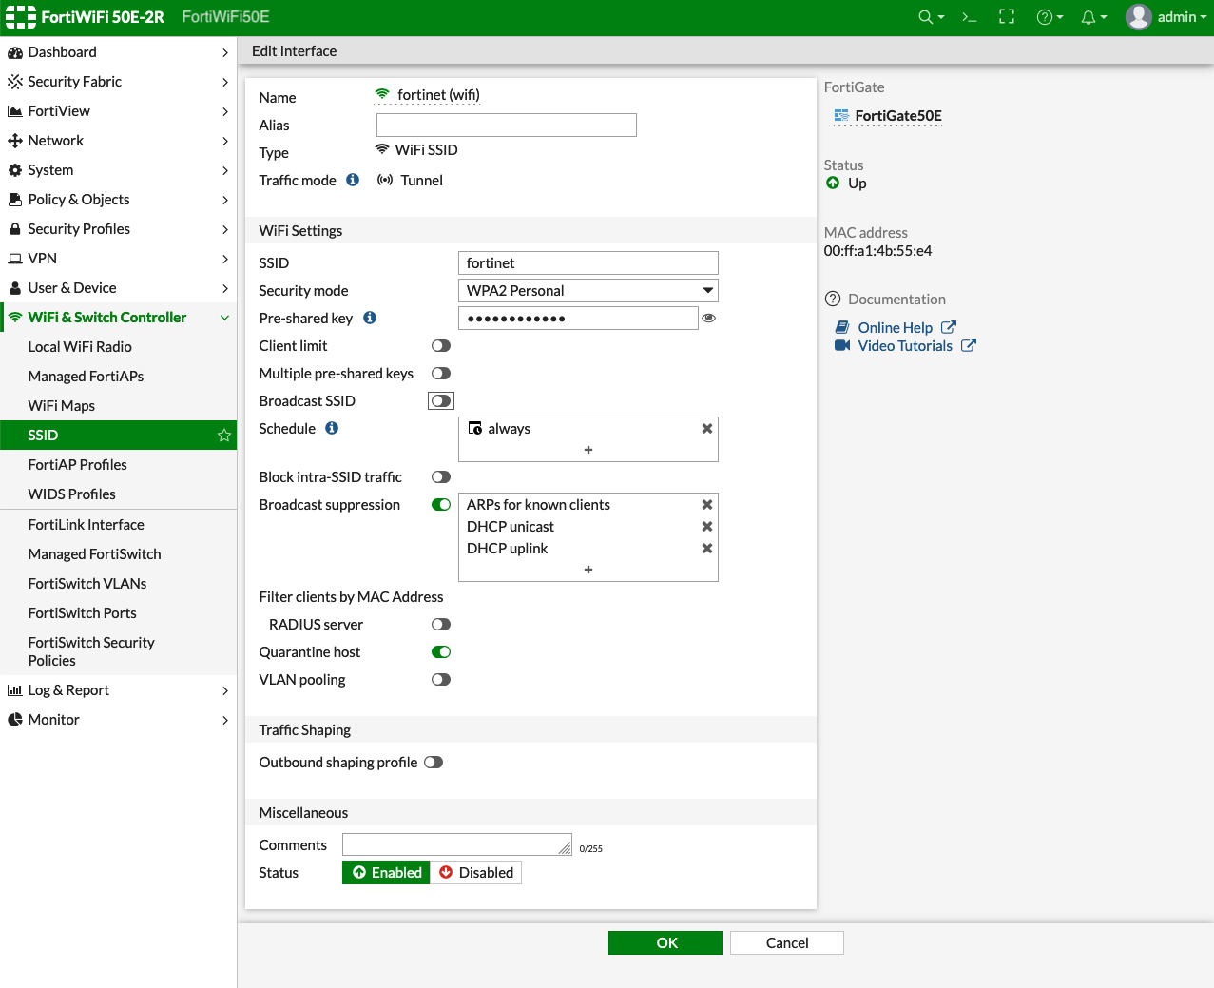Click the external link icon beside Video Tutorials

pyautogui.click(x=968, y=345)
